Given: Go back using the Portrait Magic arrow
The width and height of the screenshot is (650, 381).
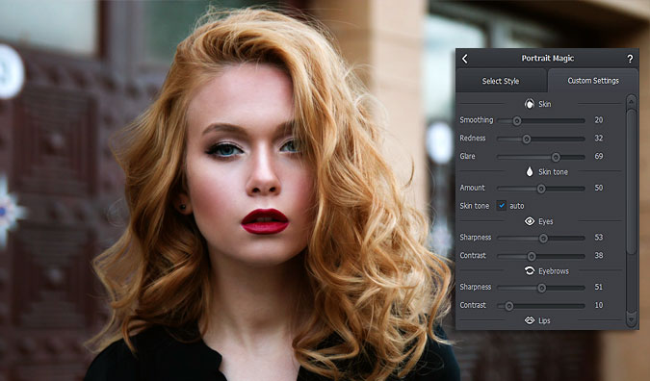Looking at the screenshot, I should 465,59.
